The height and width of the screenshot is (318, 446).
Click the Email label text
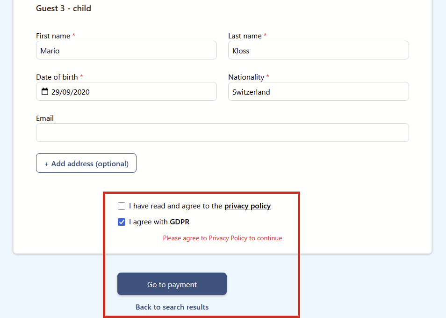tap(45, 118)
